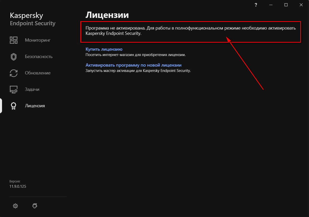309x217 pixels.
Task: Switch to the Обновление section
Action: coord(38,73)
